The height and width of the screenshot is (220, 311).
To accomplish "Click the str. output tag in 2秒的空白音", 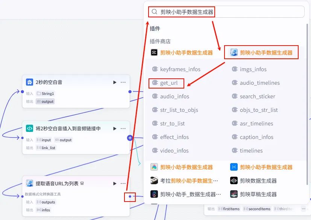I will (x=45, y=101).
